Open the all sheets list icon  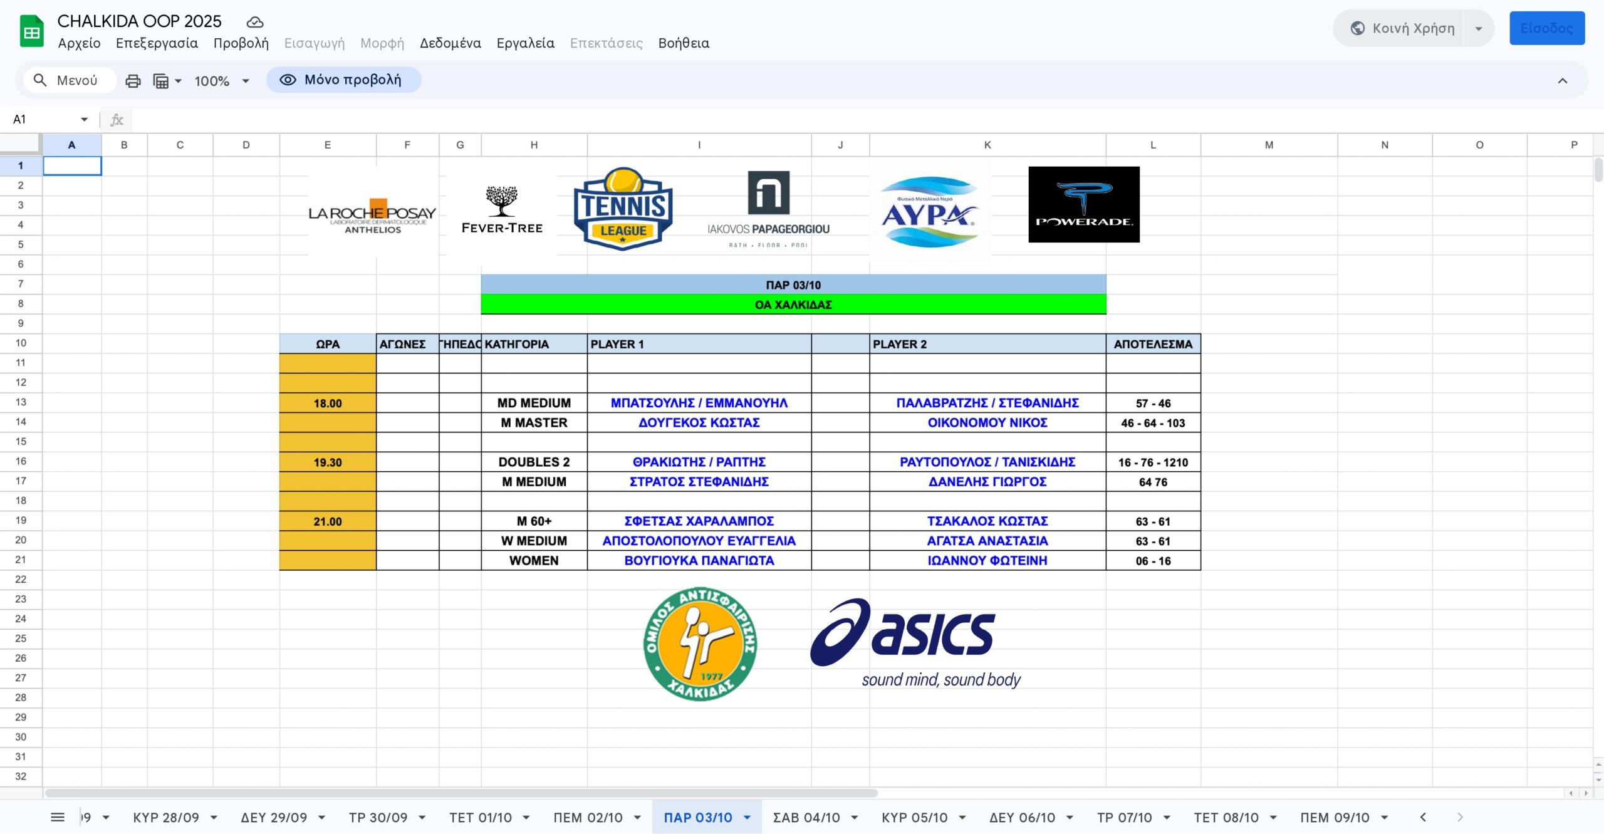58,817
